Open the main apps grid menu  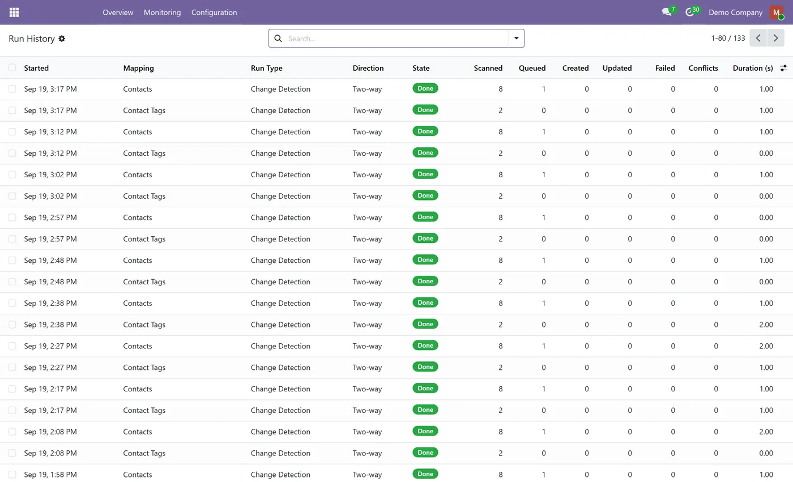pyautogui.click(x=14, y=12)
